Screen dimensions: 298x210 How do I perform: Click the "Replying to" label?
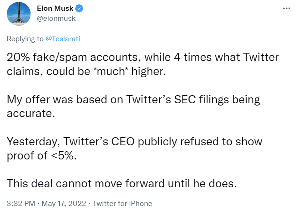pyautogui.click(x=25, y=39)
